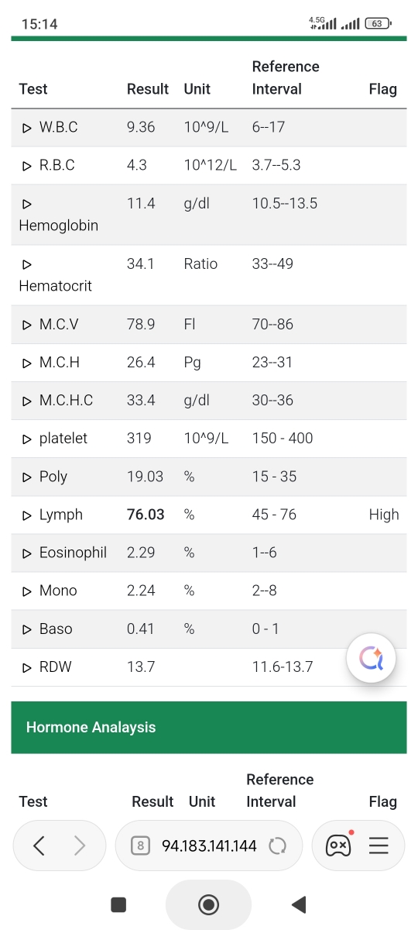
Task: Expand the Eosinophil row triangle
Action: coord(27,553)
